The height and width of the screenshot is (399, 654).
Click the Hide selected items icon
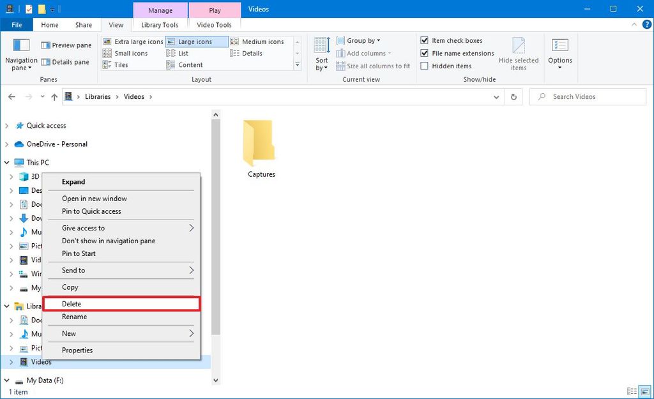[x=519, y=54]
